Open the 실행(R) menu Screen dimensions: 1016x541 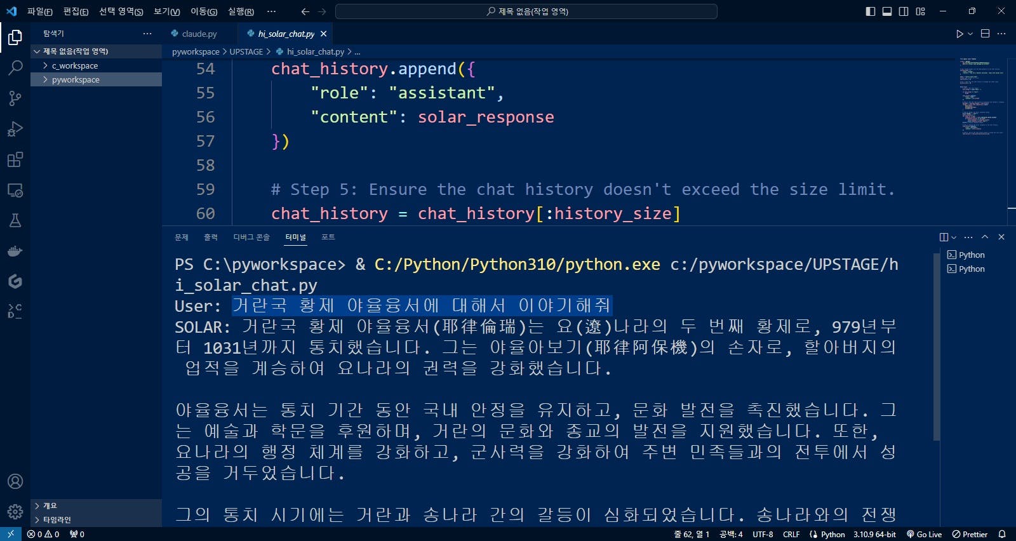coord(241,11)
